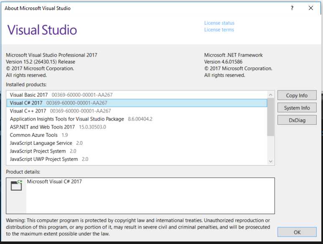This screenshot has height=244, width=323.
Task: Select Application Insights Tools for Visual Studio Package
Action: pyautogui.click(x=137, y=119)
